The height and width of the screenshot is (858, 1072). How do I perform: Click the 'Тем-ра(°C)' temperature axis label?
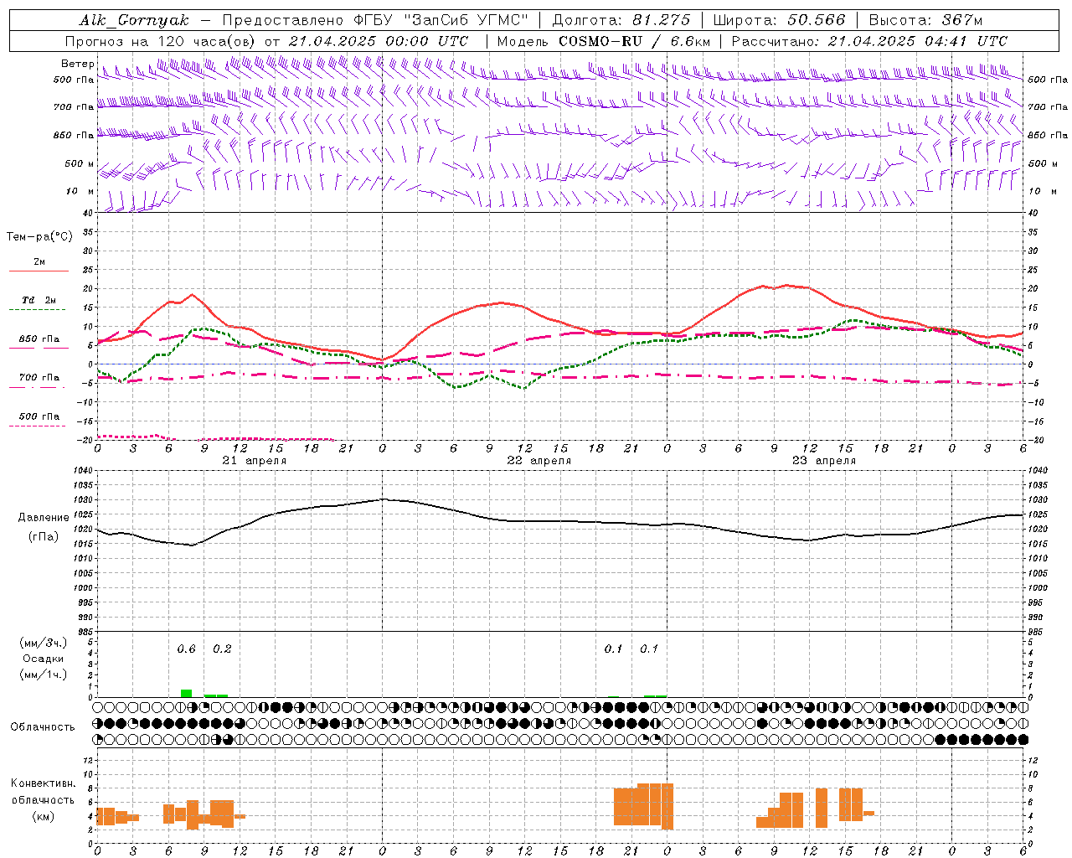(x=39, y=236)
